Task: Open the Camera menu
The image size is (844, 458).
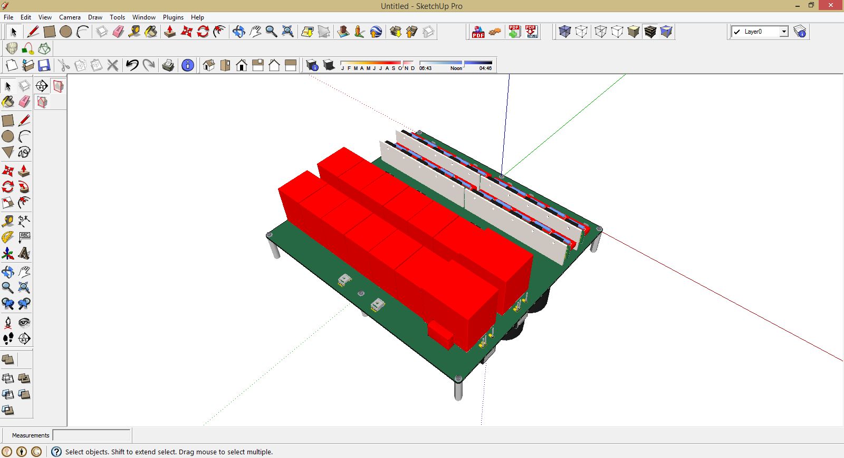Action: tap(70, 17)
